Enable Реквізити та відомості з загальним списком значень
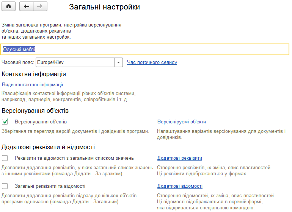Screen dimensions: 292x212 tap(5, 158)
